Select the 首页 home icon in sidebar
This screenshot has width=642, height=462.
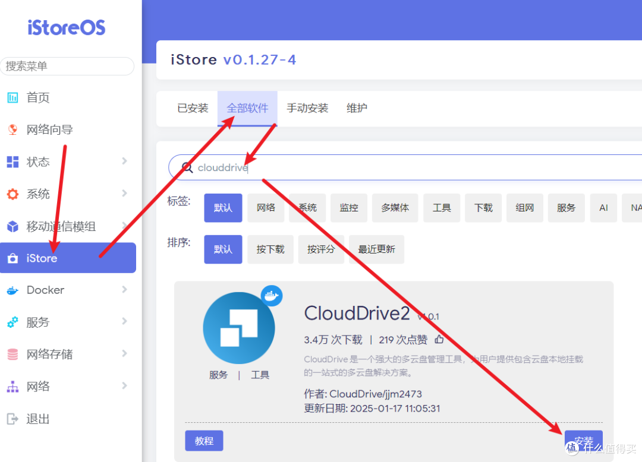[13, 97]
